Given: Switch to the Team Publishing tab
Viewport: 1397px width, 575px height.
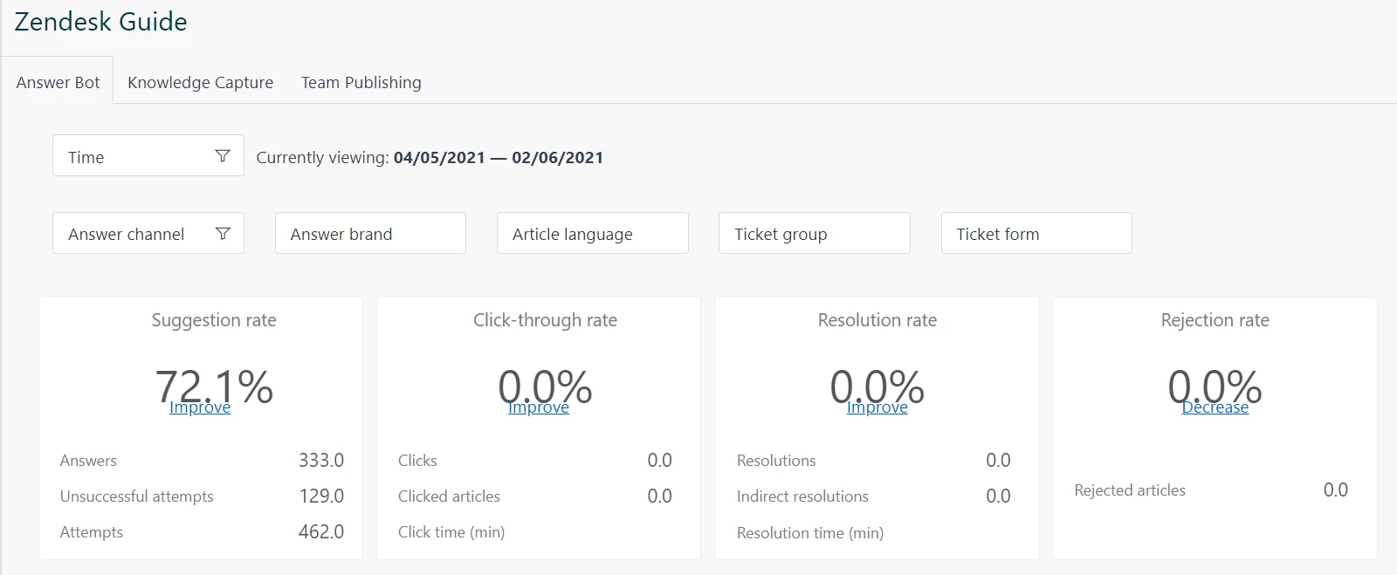Looking at the screenshot, I should (x=361, y=82).
